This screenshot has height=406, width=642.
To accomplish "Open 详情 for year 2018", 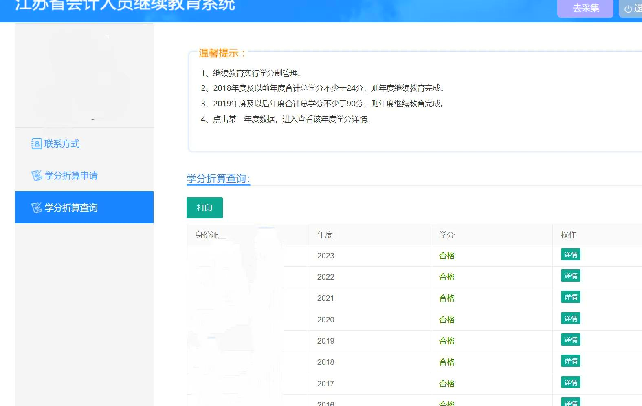I will tap(571, 361).
